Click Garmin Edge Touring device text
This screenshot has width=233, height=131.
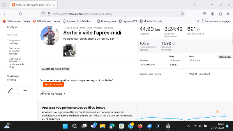point(150,74)
